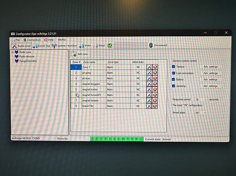Delete the pir stue zone

point(155,78)
